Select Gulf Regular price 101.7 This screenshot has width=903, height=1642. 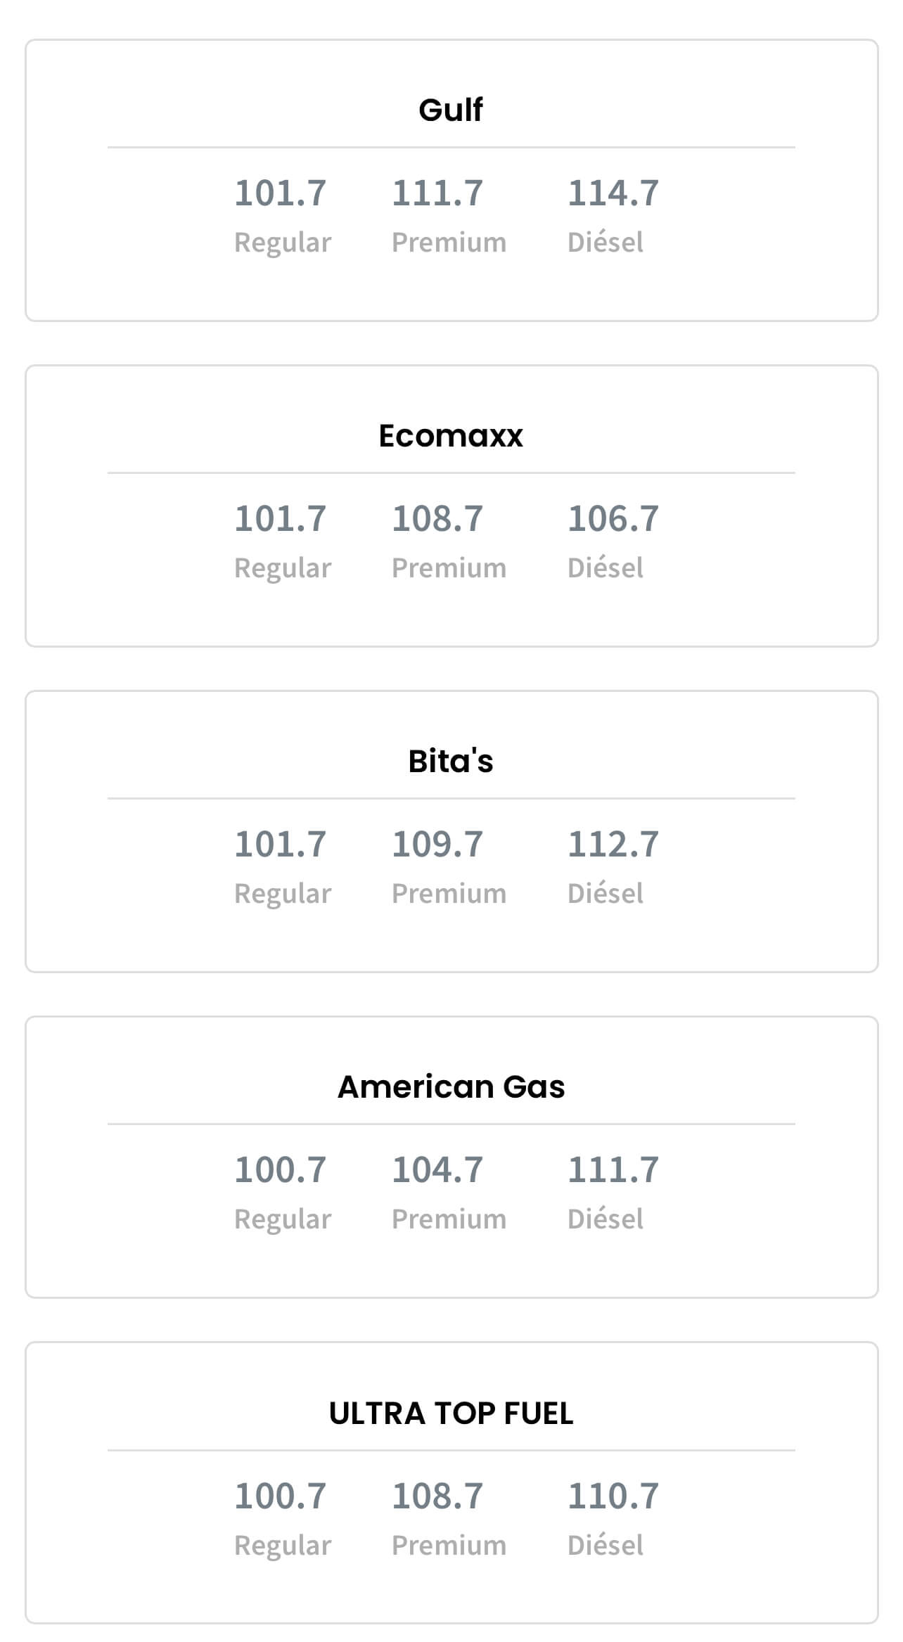(x=280, y=193)
